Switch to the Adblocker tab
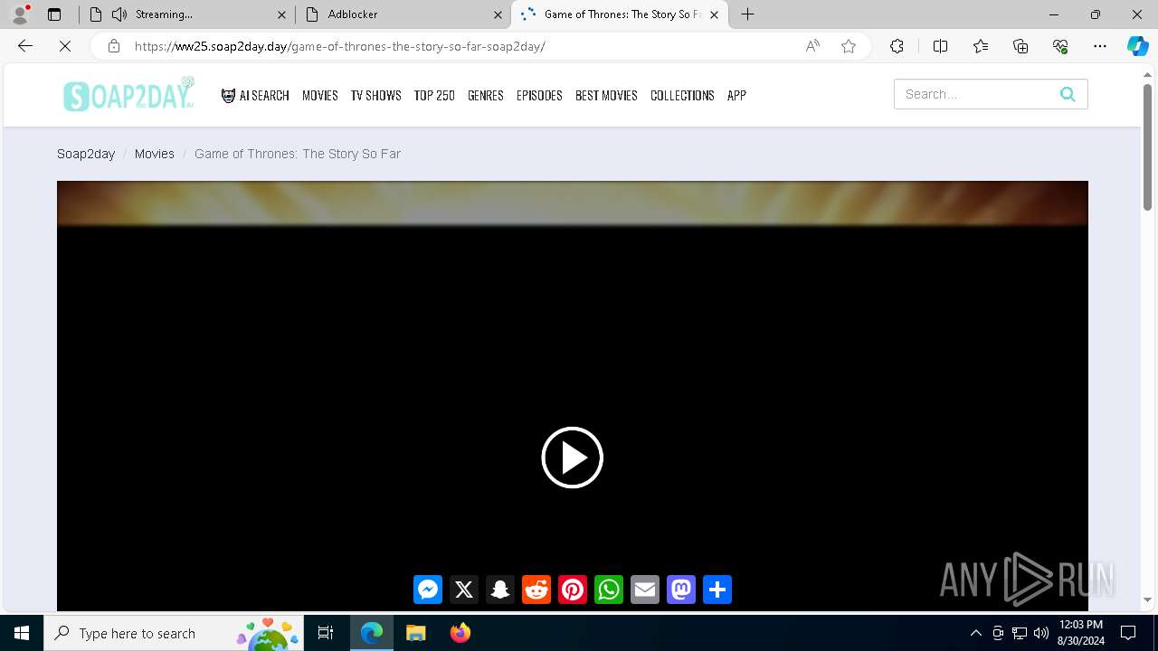Image resolution: width=1158 pixels, height=651 pixels. [x=403, y=14]
